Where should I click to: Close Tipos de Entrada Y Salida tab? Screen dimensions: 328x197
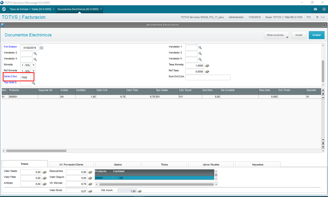click(53, 9)
